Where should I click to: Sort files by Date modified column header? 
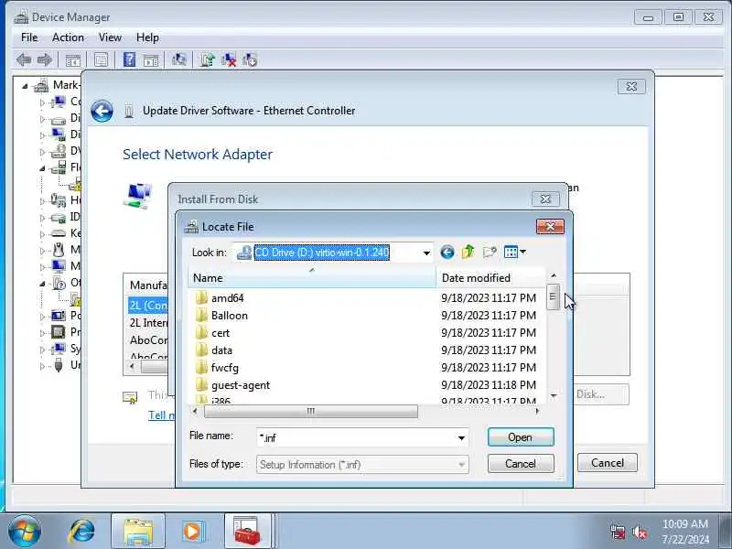click(490, 278)
